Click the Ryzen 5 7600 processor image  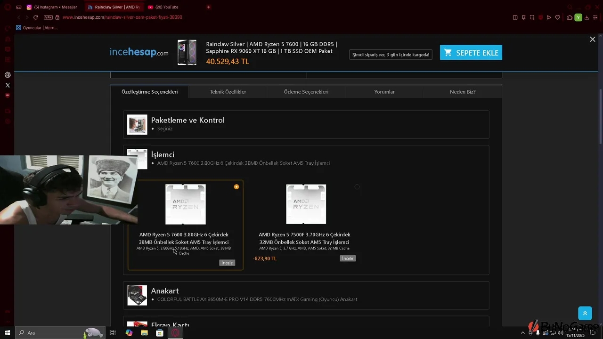click(186, 204)
